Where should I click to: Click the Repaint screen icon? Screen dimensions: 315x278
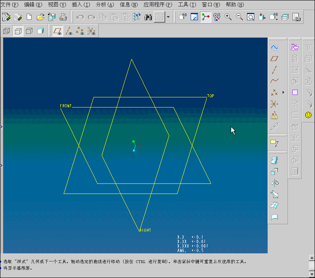pyautogui.click(x=194, y=17)
